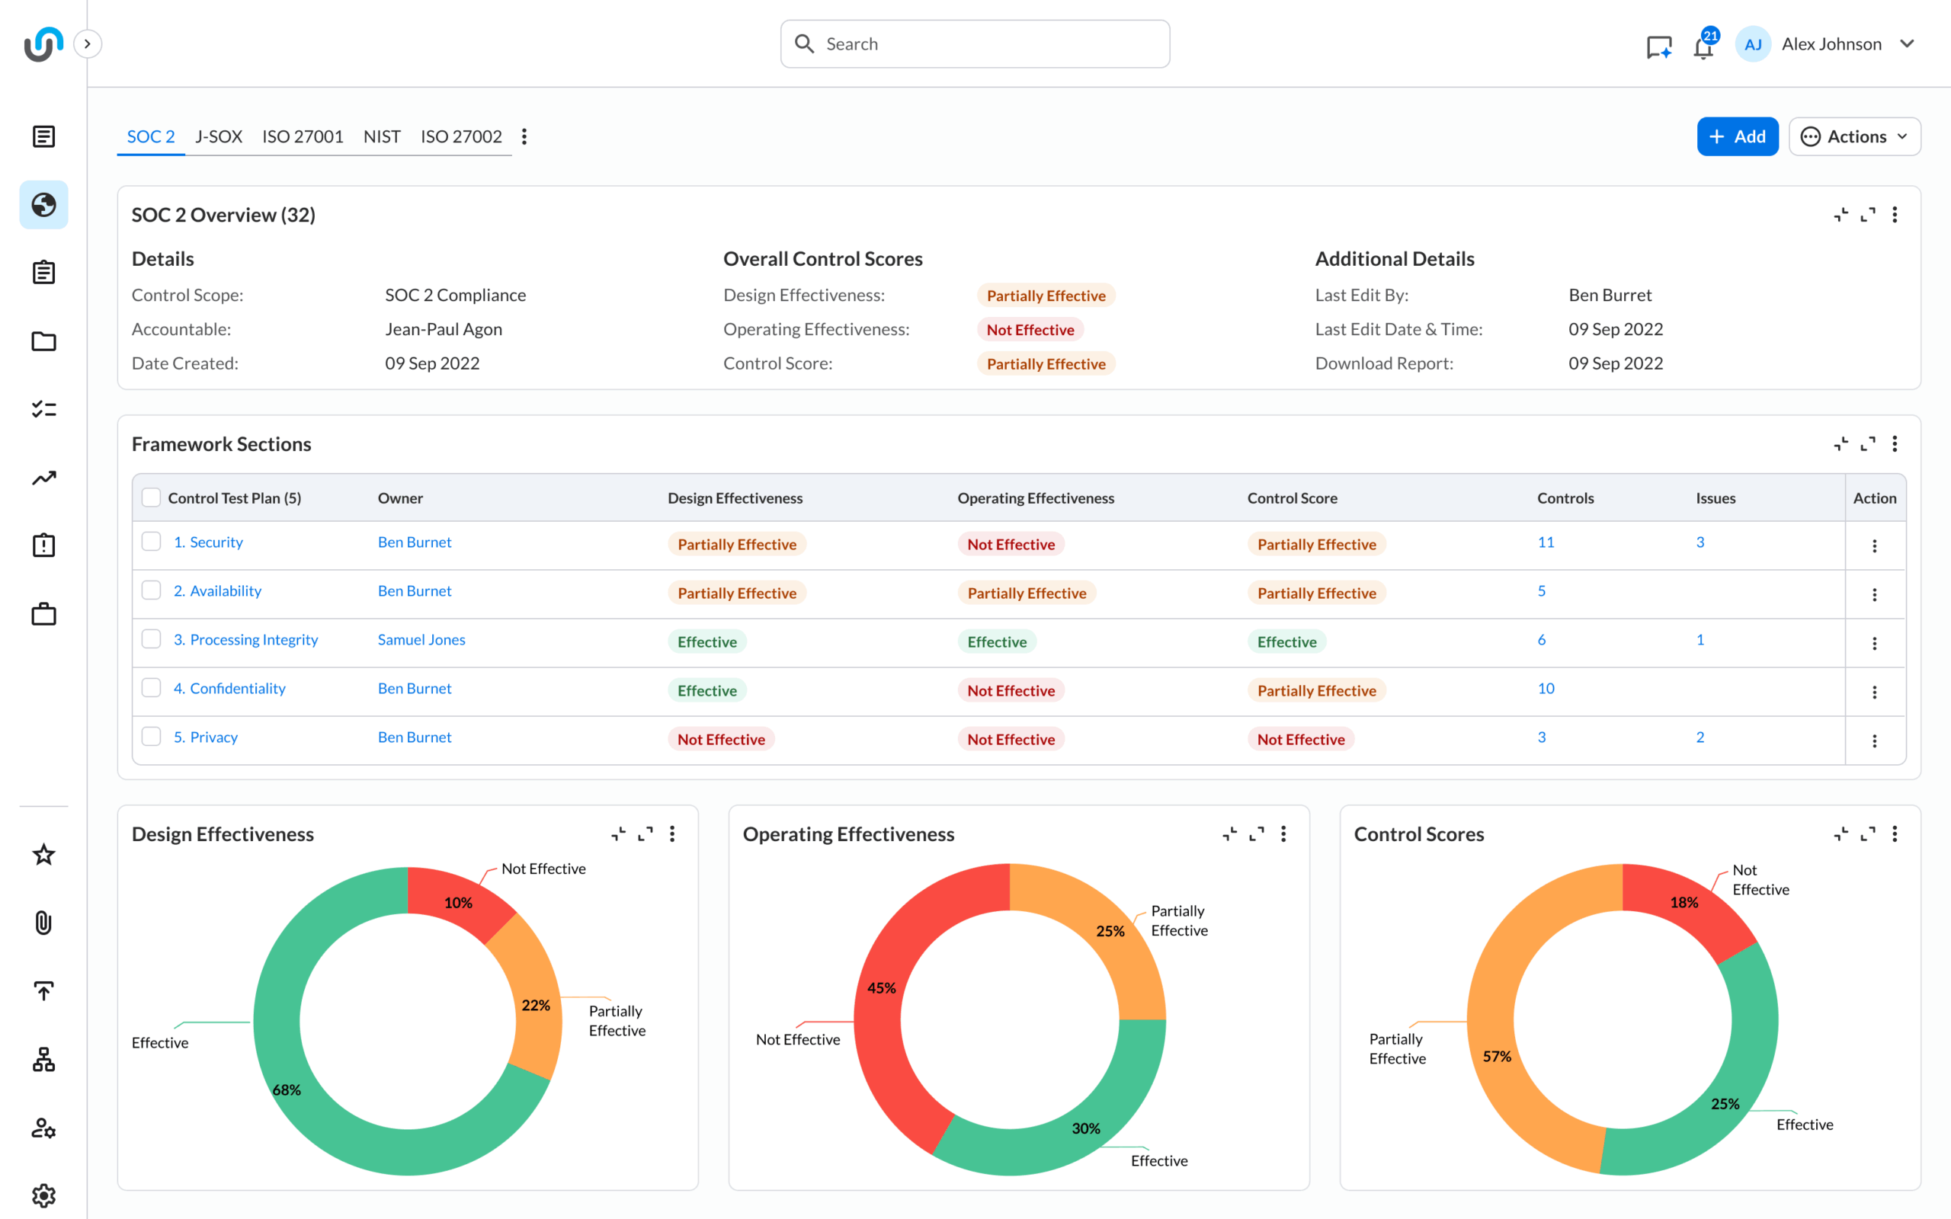The image size is (1951, 1219).
Task: Click the organization hierarchy icon
Action: 43,1059
